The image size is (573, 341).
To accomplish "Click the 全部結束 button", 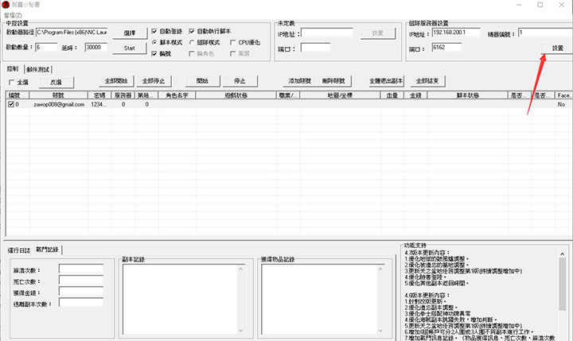I will 427,81.
